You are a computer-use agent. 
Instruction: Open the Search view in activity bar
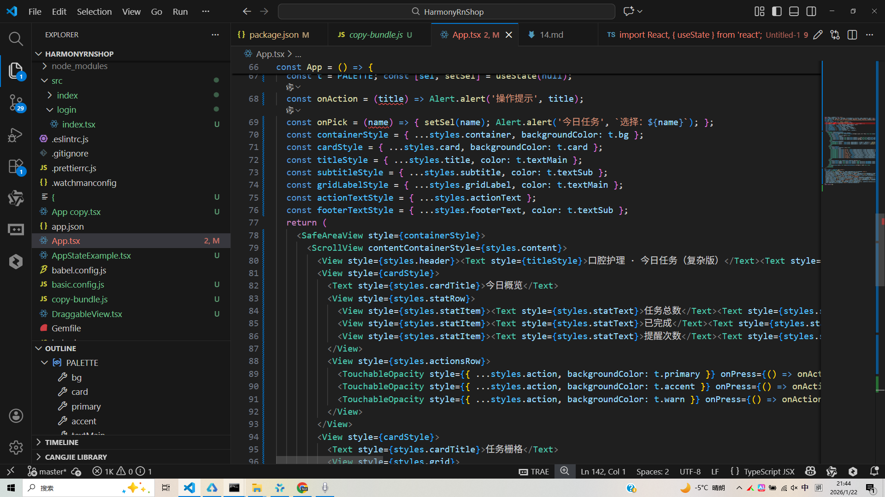[16, 39]
